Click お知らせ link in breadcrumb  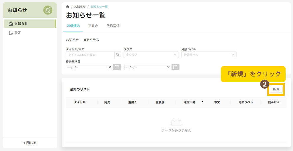click(x=79, y=6)
